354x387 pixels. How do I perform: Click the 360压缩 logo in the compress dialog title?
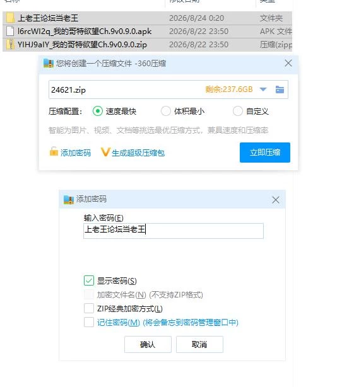[49, 64]
